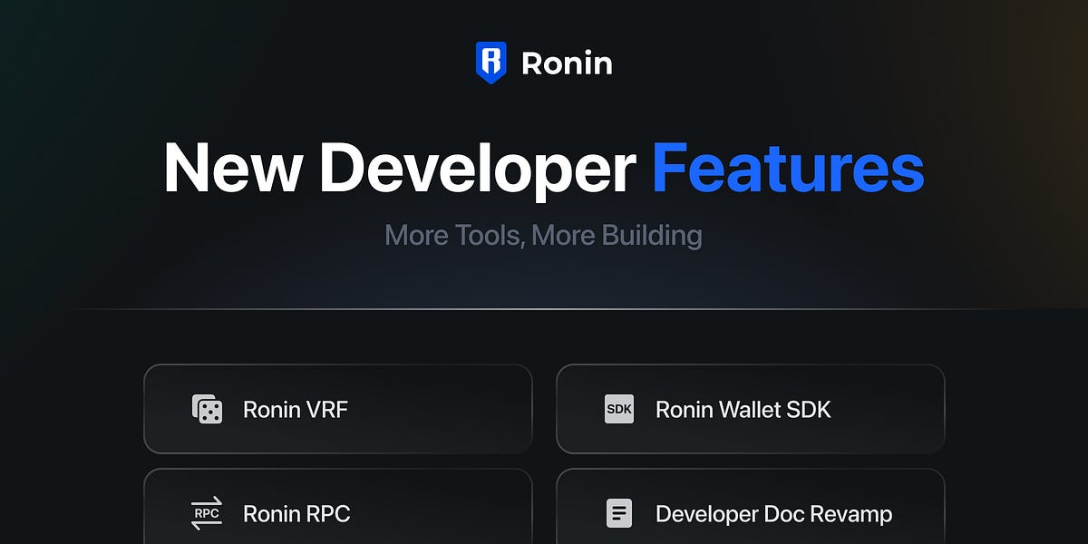Open the Ronin Wallet SDK card

(x=752, y=409)
